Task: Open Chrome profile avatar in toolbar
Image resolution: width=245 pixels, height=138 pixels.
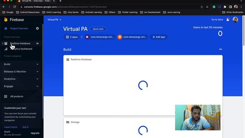Action: pos(236,7)
